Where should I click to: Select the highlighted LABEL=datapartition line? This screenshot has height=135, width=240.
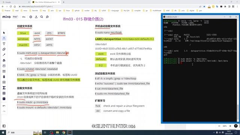tap(124, 39)
